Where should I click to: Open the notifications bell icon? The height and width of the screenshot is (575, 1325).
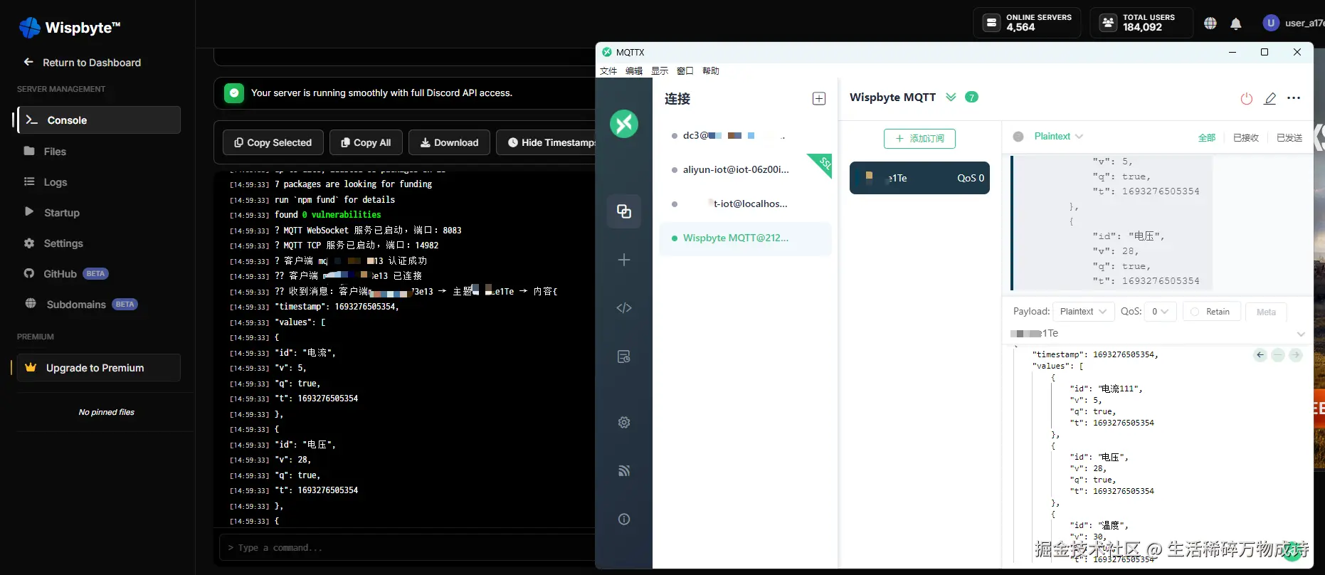[x=1236, y=23]
